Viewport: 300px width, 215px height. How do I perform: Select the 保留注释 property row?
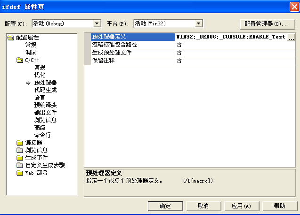pyautogui.click(x=133, y=61)
